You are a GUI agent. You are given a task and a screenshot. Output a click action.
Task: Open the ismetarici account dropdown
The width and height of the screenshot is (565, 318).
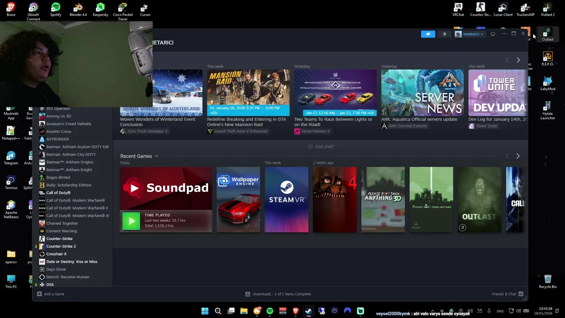[x=469, y=34]
